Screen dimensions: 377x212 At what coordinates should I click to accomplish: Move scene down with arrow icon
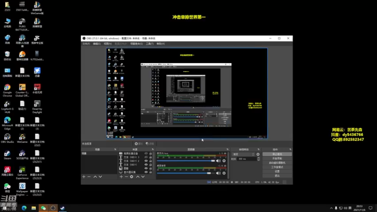tap(100, 177)
